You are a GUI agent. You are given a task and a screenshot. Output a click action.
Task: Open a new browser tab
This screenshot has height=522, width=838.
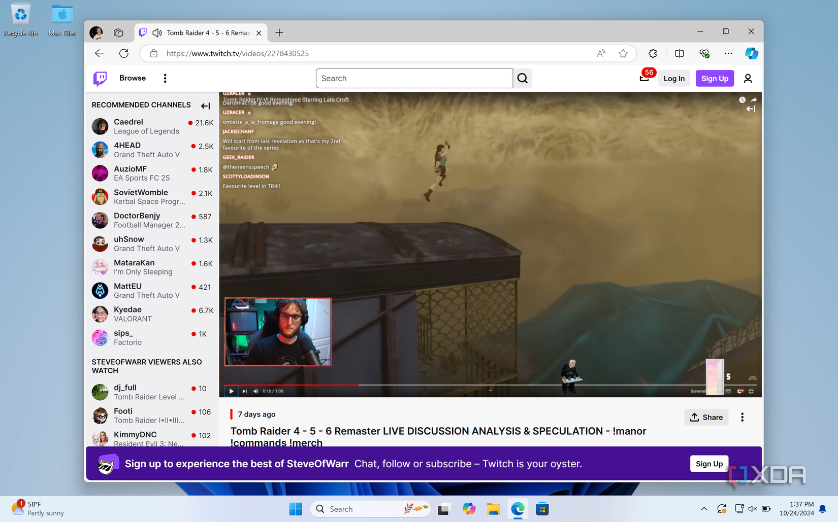[x=279, y=33]
